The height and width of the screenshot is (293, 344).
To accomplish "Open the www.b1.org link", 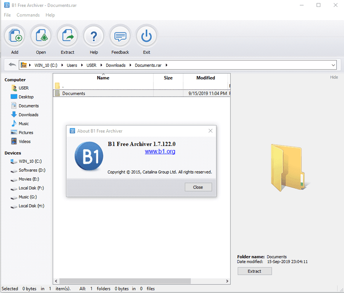I will pos(160,151).
